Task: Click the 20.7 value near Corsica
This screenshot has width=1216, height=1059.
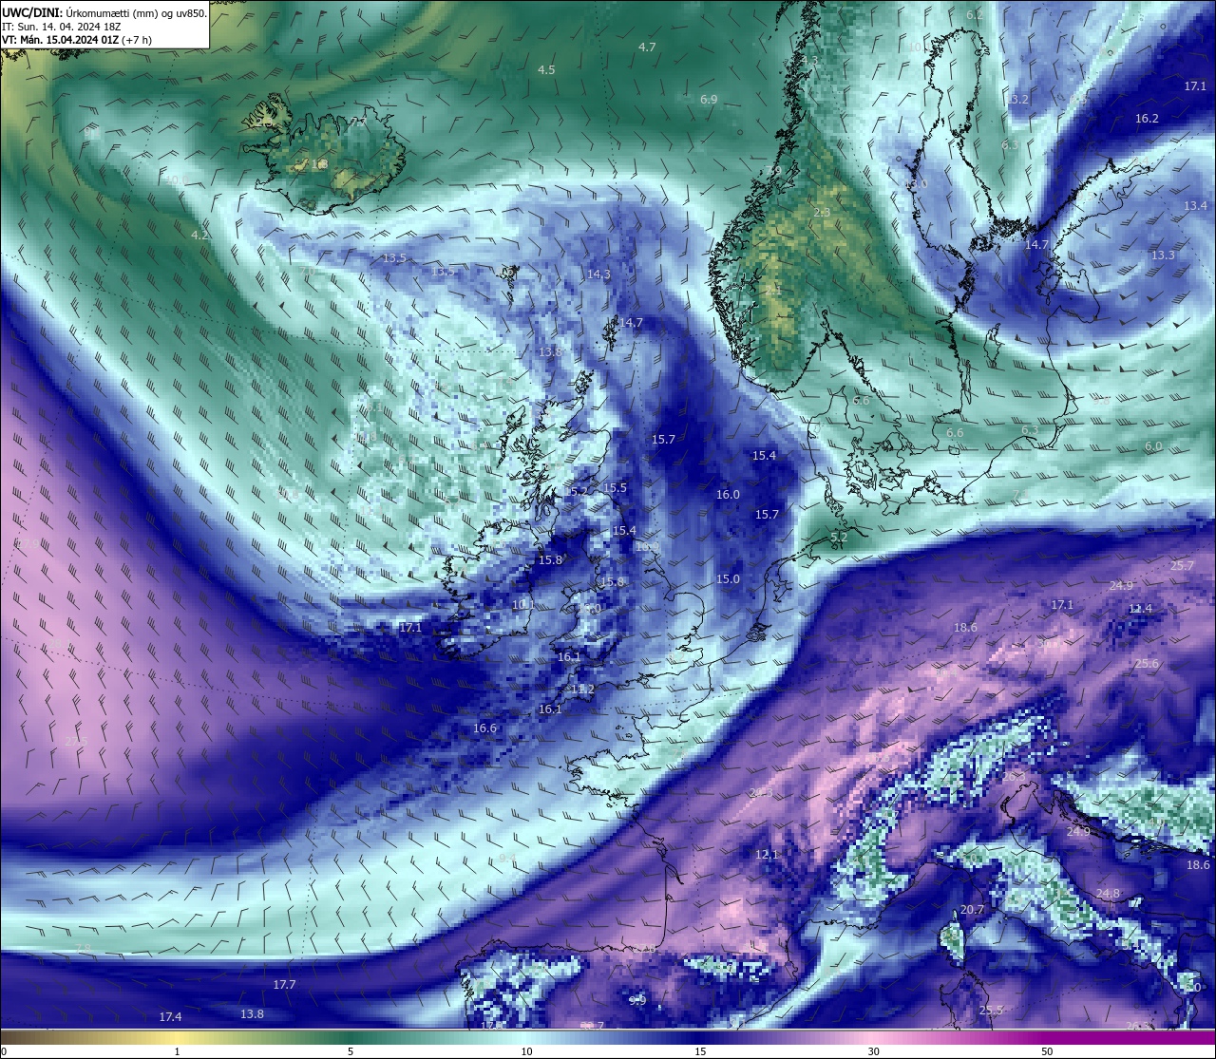Action: point(972,910)
